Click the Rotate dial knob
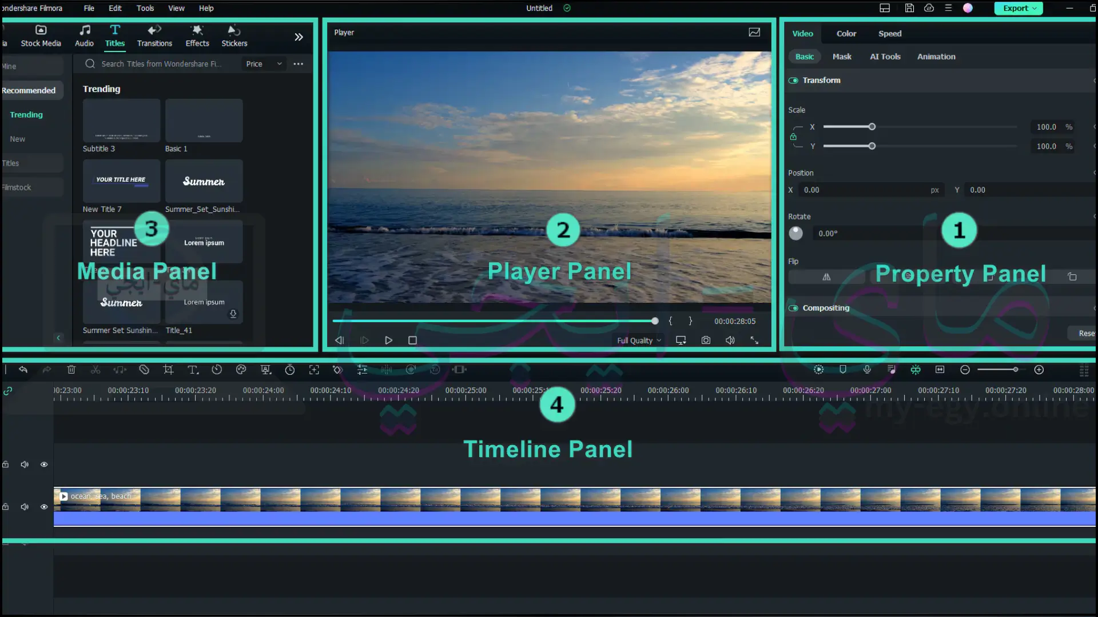 click(795, 233)
